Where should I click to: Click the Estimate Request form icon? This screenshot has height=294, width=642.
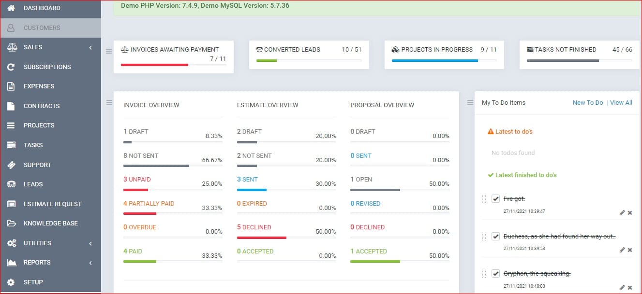tap(11, 204)
